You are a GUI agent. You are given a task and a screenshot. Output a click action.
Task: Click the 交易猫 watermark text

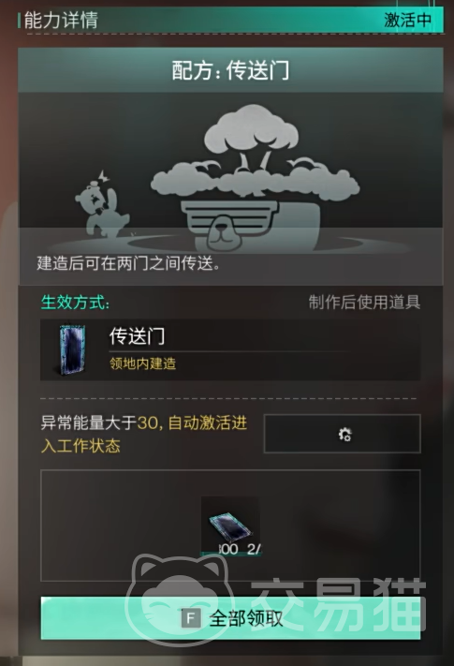coord(338,605)
